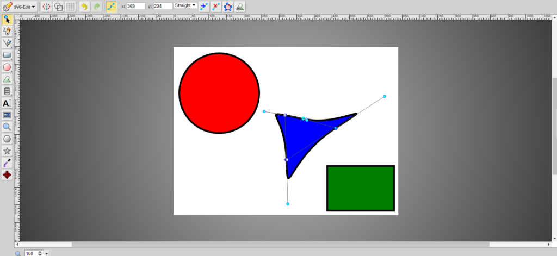Click the zoom level value field
The height and width of the screenshot is (256, 557).
coord(30,253)
